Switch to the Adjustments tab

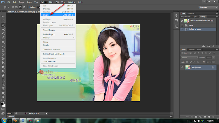coord(185,17)
